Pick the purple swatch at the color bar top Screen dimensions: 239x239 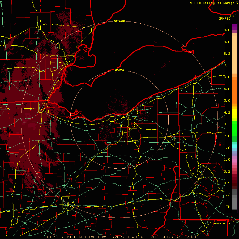(x=234, y=27)
